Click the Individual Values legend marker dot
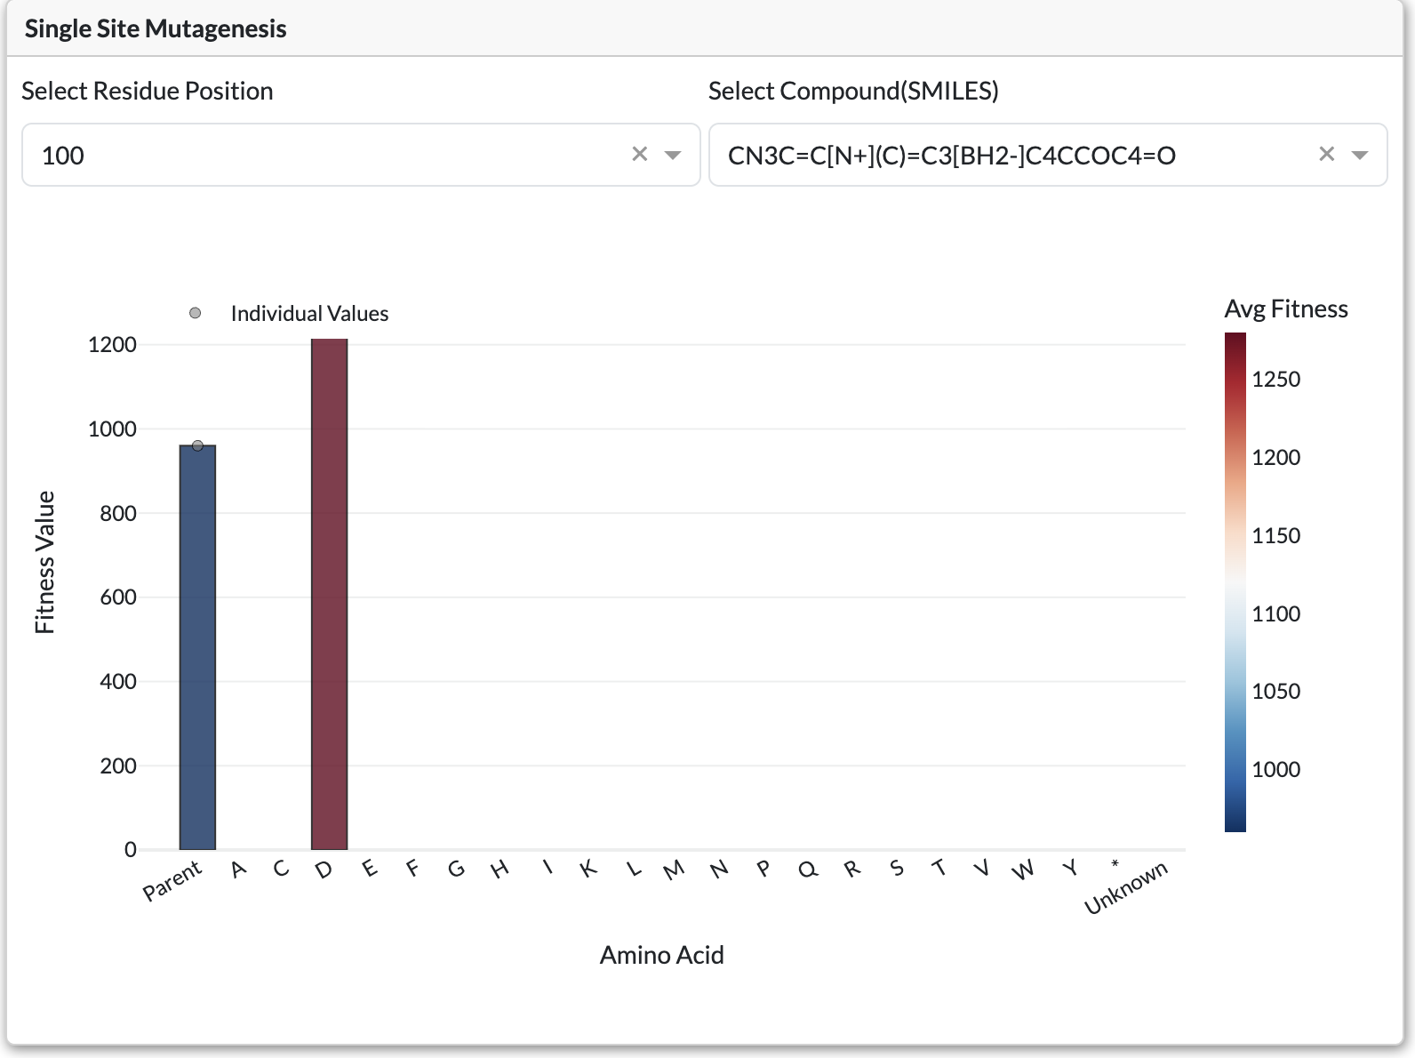Viewport: 1415px width, 1058px height. click(196, 313)
